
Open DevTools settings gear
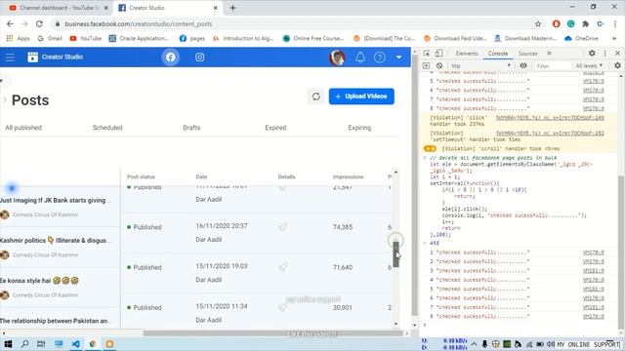point(592,54)
